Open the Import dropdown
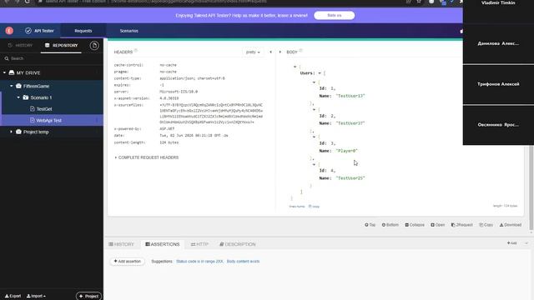The height and width of the screenshot is (300, 534). [36, 296]
